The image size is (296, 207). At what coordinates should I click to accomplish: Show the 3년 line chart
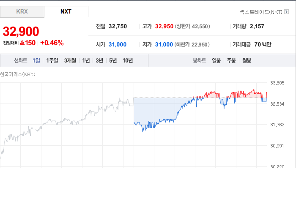tap(99, 60)
